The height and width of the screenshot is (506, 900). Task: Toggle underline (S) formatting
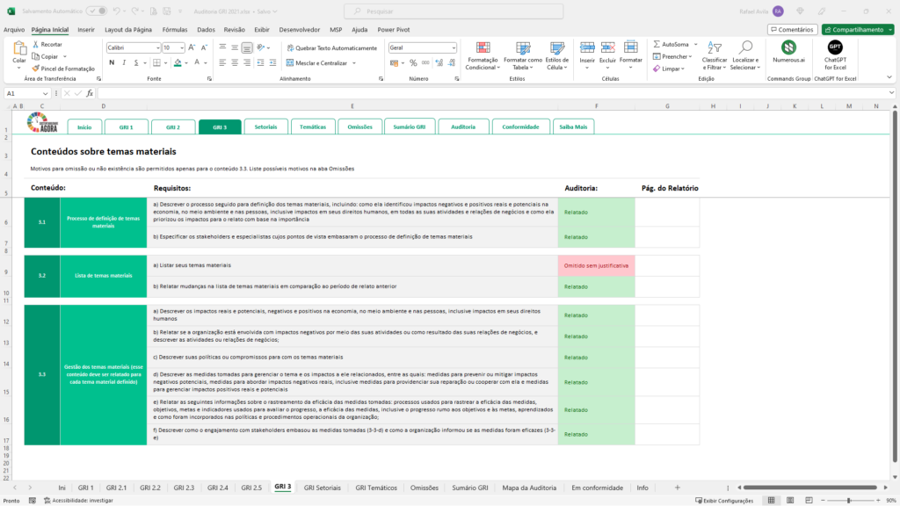136,62
